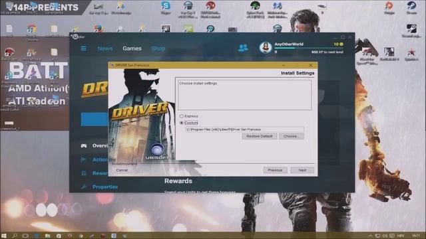Open the Windows Start menu
426x239 pixels.
click(4, 236)
